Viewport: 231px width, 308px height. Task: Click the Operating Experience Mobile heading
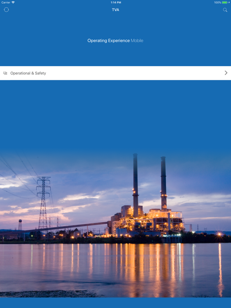click(115, 41)
